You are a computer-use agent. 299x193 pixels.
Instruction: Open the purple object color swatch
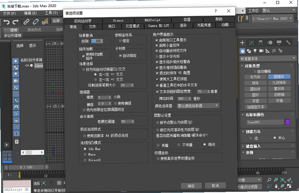[x=287, y=122]
